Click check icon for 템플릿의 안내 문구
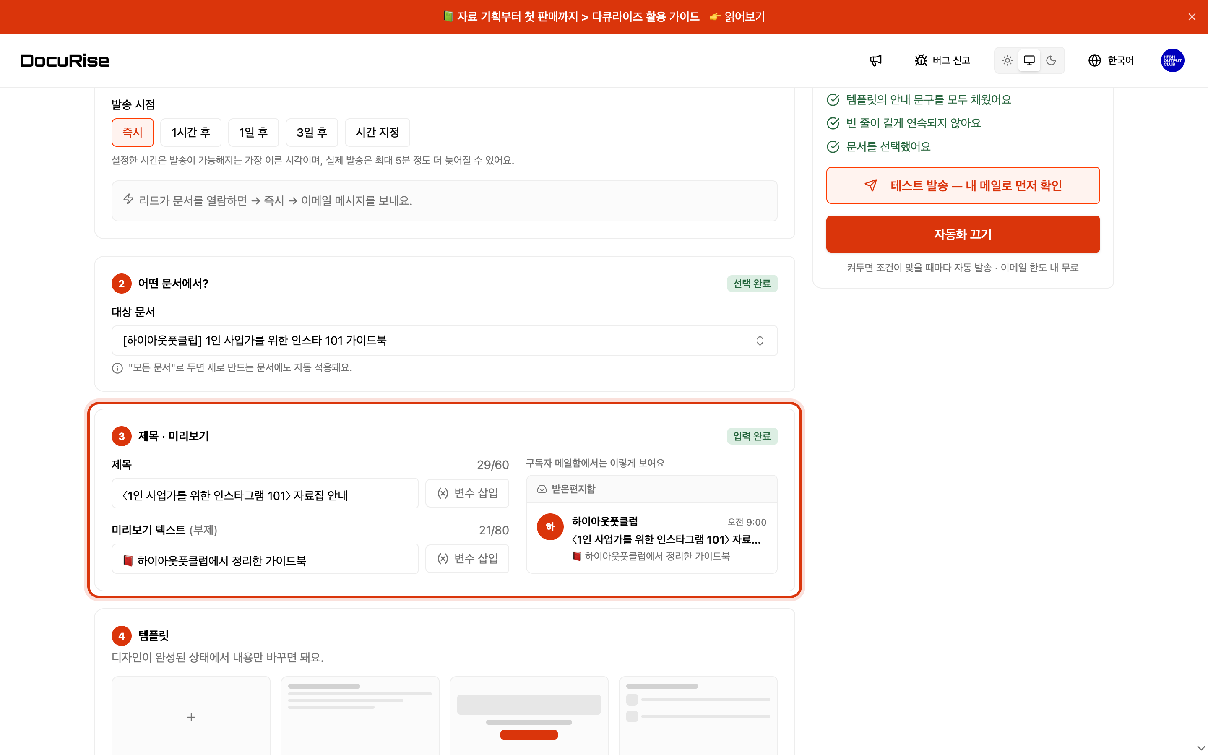 [x=833, y=100]
